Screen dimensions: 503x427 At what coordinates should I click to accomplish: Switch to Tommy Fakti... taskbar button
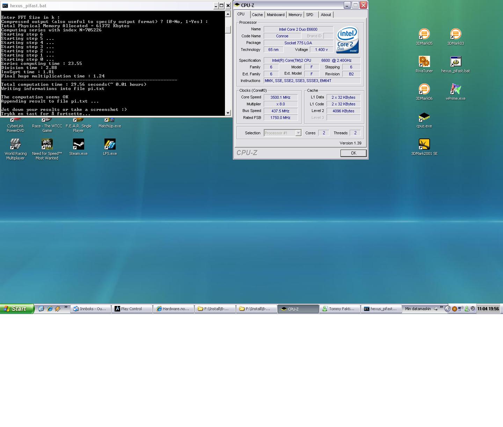click(340, 309)
